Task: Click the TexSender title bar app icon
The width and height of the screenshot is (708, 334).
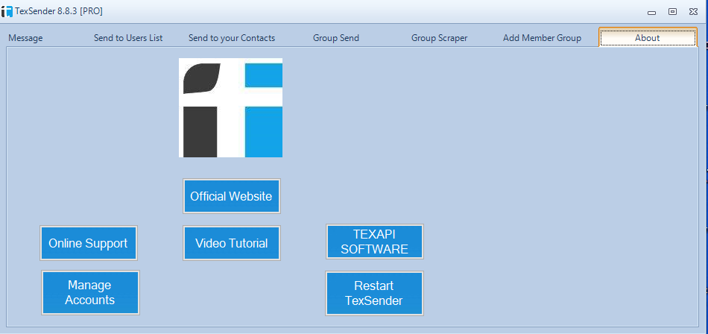Action: [x=7, y=11]
